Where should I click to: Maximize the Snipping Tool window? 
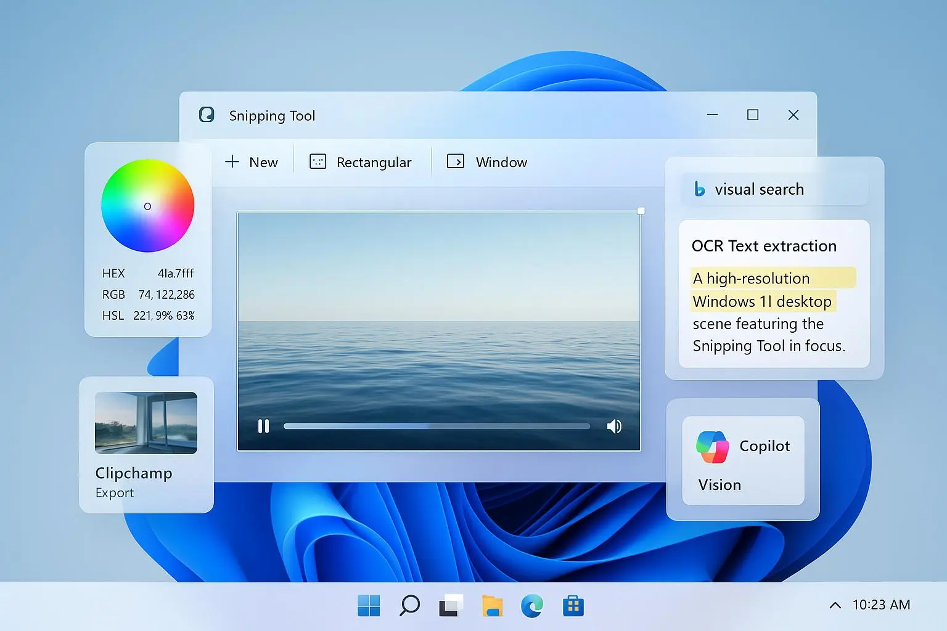point(753,115)
